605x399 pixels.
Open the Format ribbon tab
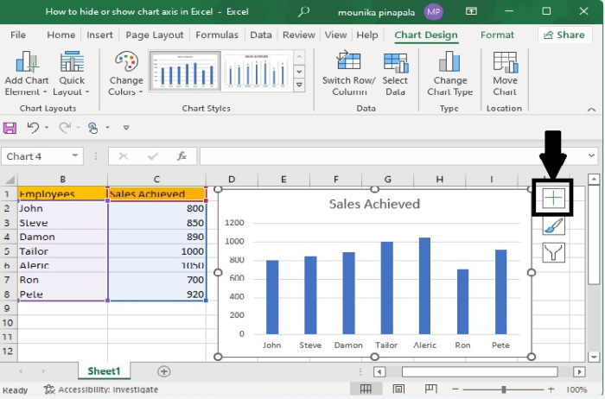pos(497,35)
